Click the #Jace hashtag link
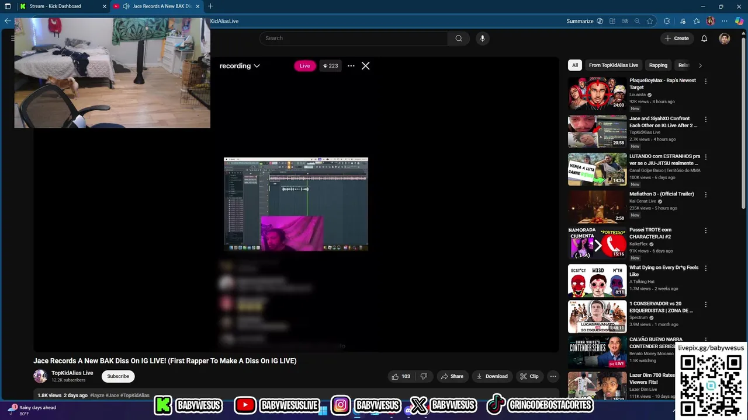Image resolution: width=748 pixels, height=420 pixels. coord(112,395)
